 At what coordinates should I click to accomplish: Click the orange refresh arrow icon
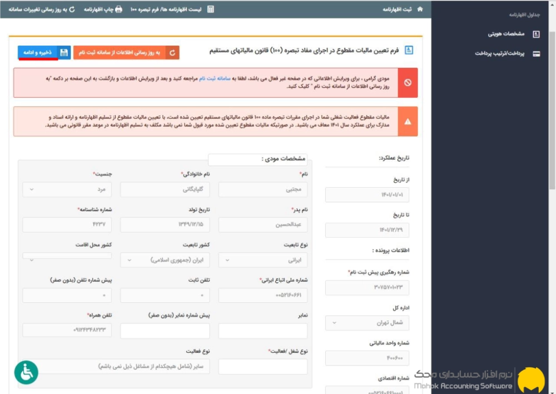coord(172,53)
